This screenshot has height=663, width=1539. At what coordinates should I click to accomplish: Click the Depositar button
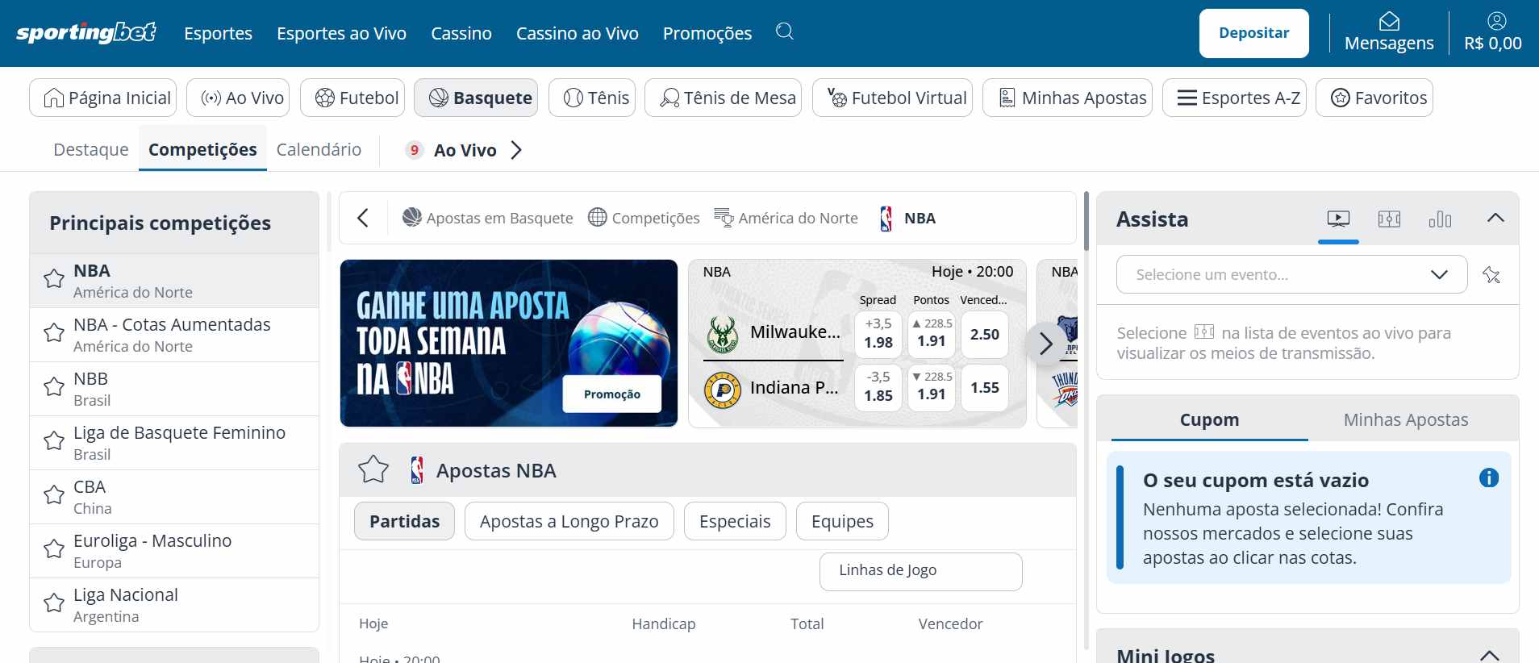(1254, 33)
